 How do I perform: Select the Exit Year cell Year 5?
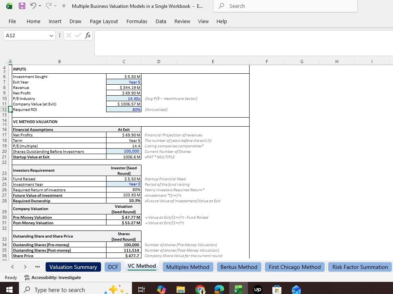pos(124,82)
